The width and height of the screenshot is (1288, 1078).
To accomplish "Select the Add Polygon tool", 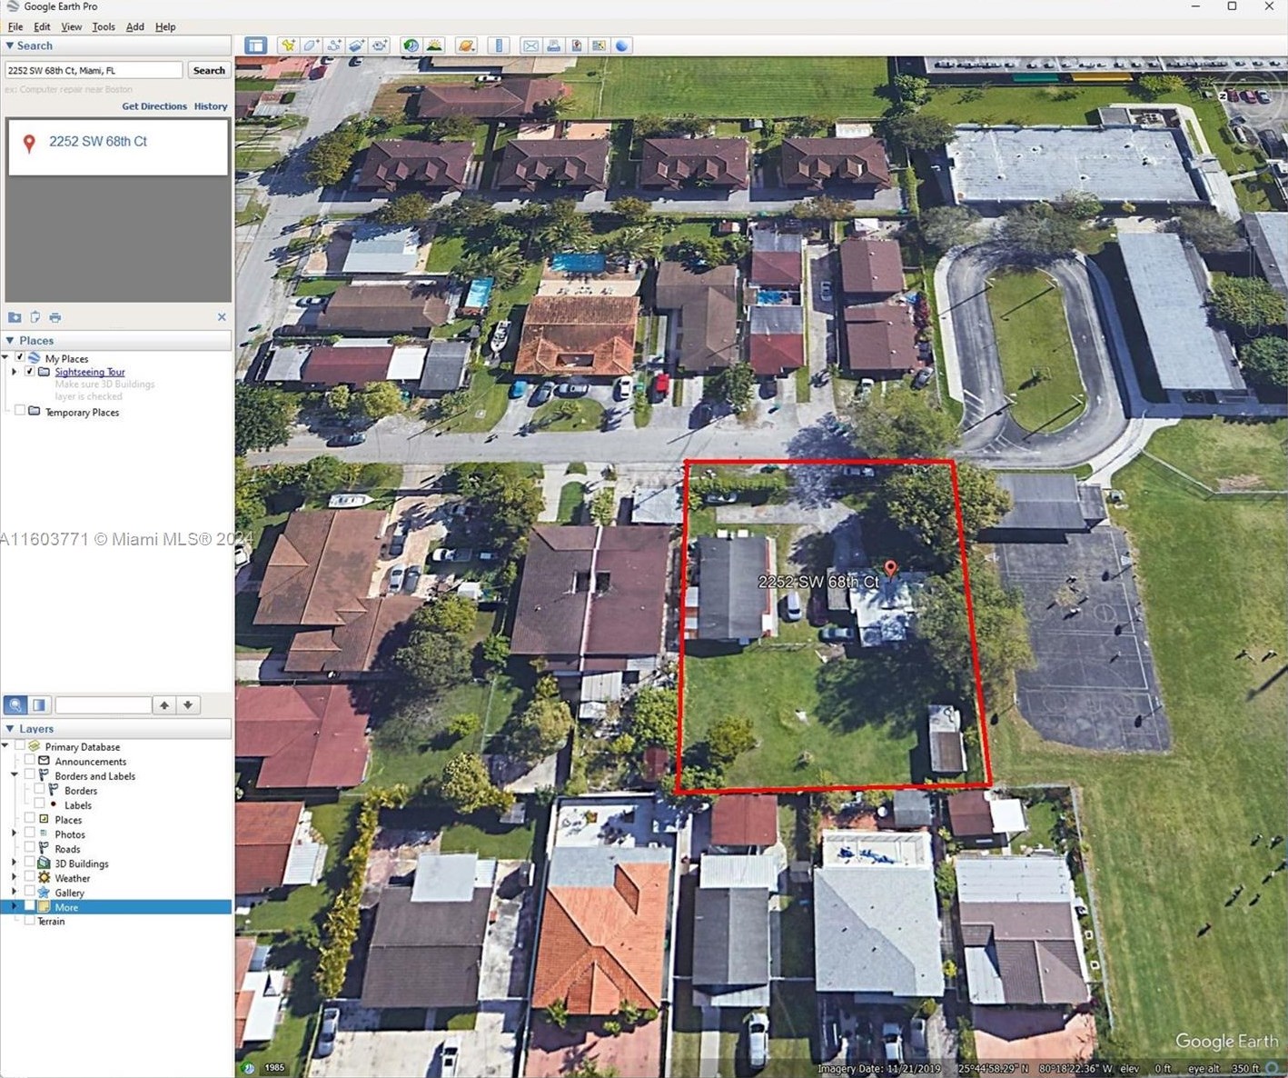I will 312,45.
